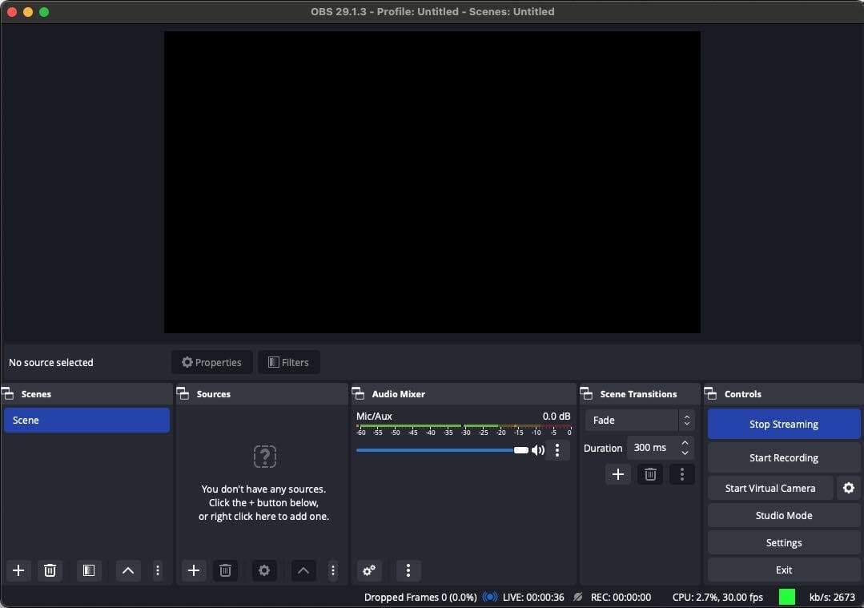
Task: Open the Scene Transitions ellipsis menu
Action: [682, 474]
